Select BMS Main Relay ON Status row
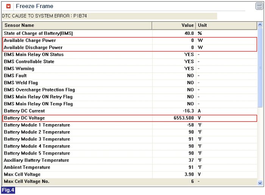Viewport: 265px width, 195px height. pos(130,54)
